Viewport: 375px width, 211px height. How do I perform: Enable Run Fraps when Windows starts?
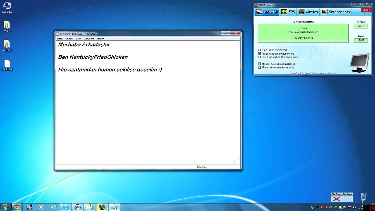pyautogui.click(x=259, y=57)
